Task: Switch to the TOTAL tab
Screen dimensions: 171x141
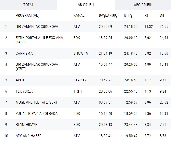Action: click(28, 5)
